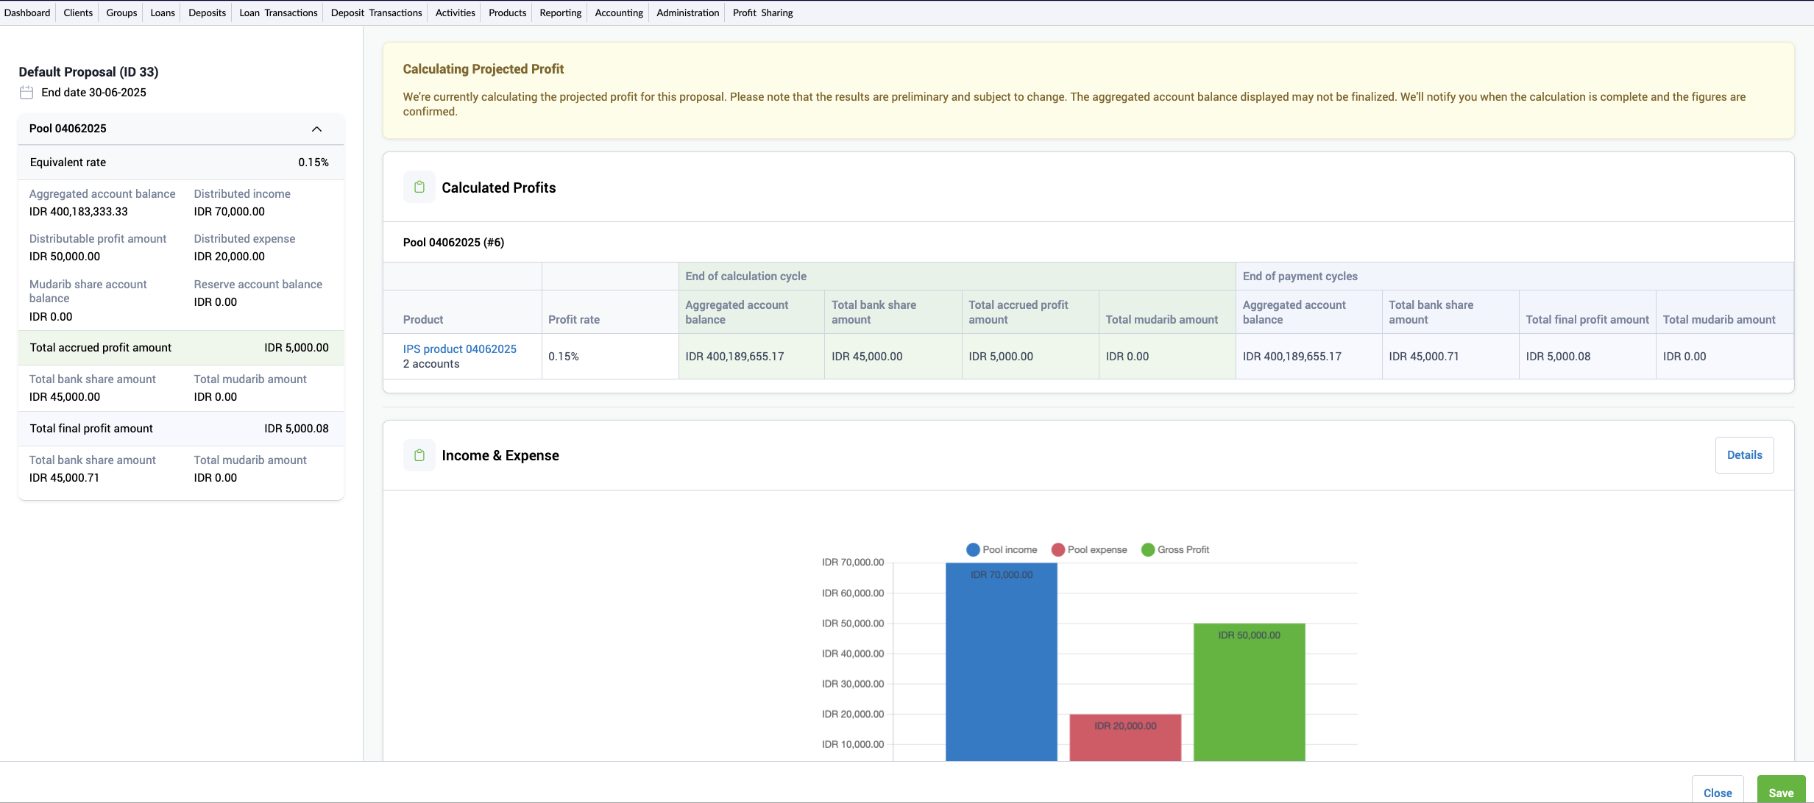The width and height of the screenshot is (1814, 803).
Task: Collapse the Pool 04062025 section
Action: 316,129
